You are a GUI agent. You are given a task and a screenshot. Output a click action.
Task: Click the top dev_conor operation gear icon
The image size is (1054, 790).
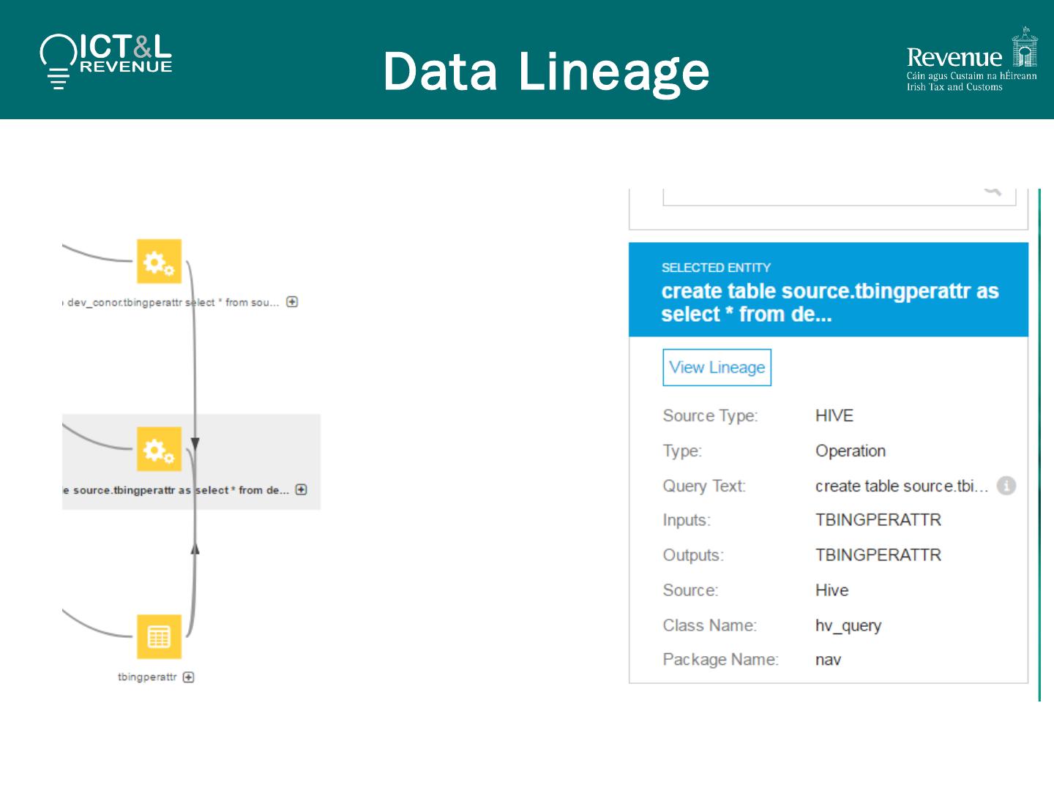click(x=159, y=261)
